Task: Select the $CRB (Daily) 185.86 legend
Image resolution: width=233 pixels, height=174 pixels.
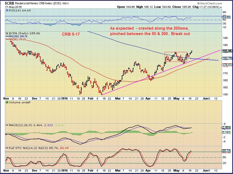Action: [24, 33]
